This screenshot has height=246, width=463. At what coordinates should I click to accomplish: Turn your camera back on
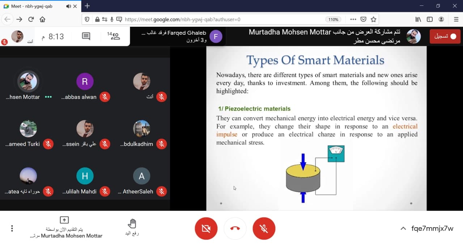coord(206,228)
